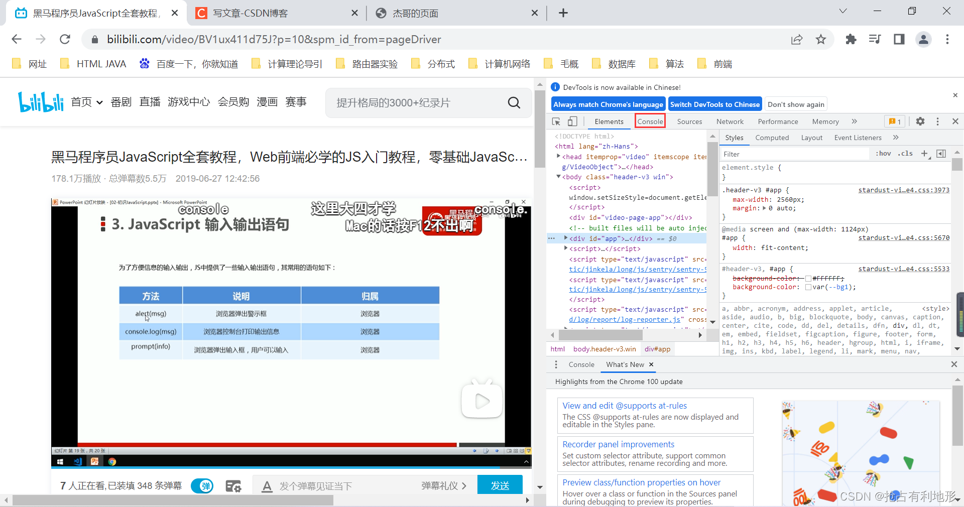
Task: Open a new browser tab
Action: pos(563,13)
